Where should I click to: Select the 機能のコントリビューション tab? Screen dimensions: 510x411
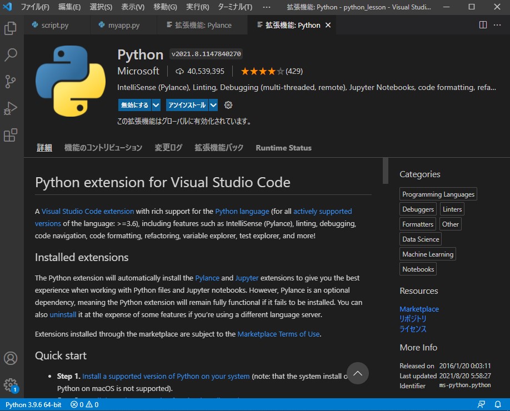click(103, 148)
